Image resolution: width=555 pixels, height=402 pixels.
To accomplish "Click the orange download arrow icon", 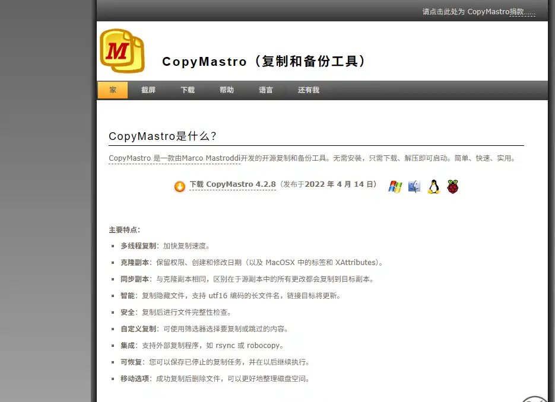I will 180,186.
